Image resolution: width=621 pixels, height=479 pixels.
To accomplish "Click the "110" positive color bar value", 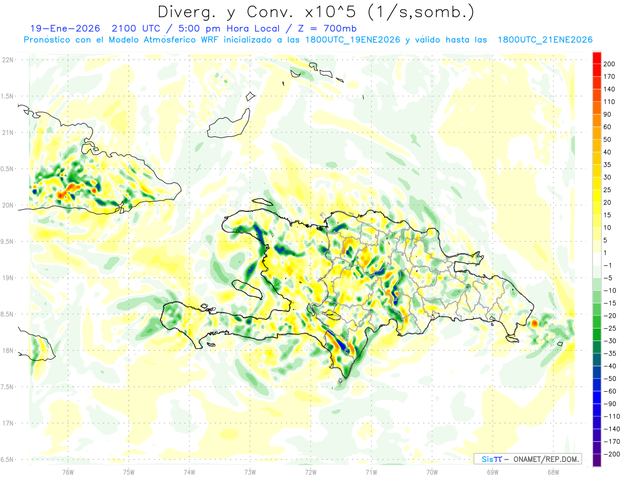I will pyautogui.click(x=609, y=102).
